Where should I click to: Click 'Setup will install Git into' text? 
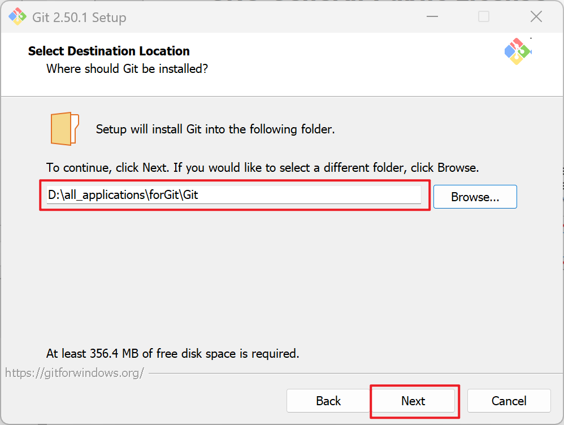pyautogui.click(x=215, y=129)
